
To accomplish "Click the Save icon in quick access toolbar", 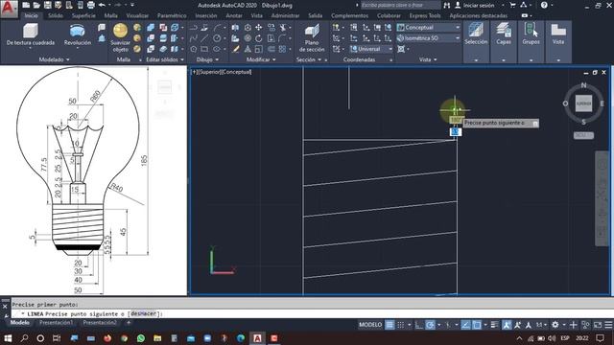I will pos(47,5).
